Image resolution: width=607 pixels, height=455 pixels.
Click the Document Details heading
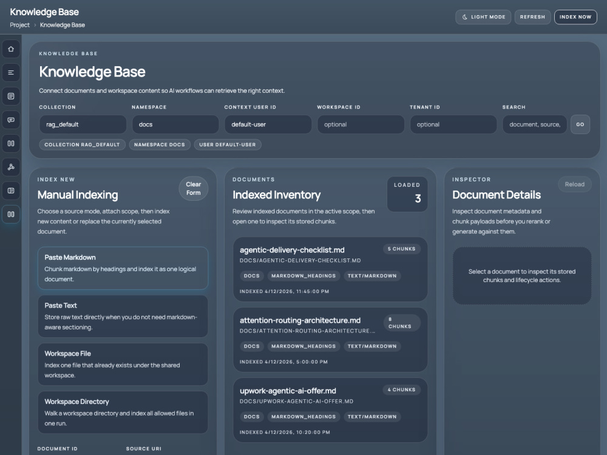pyautogui.click(x=497, y=195)
